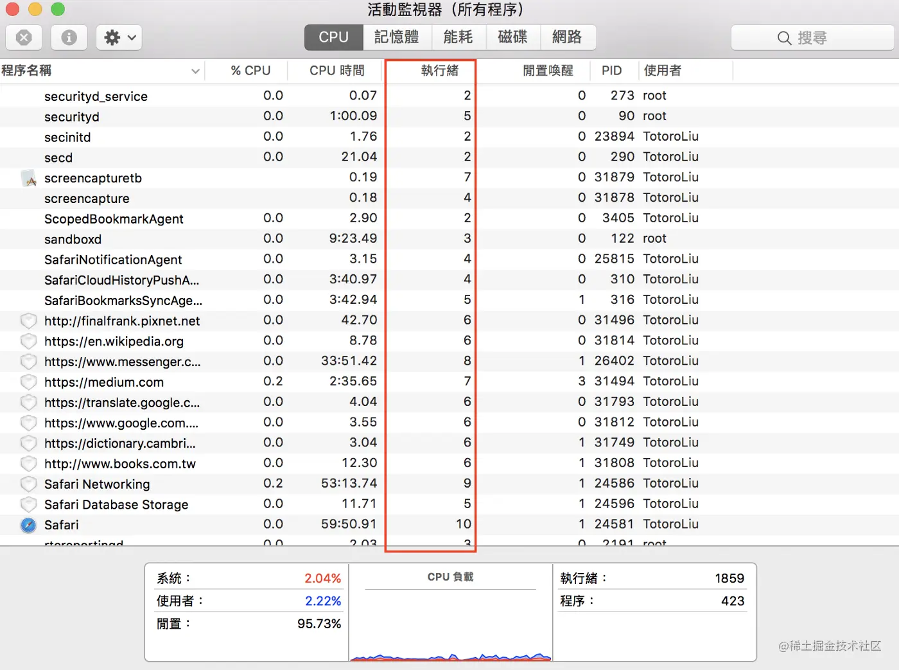Sort by 使用者 column header
The height and width of the screenshot is (670, 899).
(x=663, y=71)
